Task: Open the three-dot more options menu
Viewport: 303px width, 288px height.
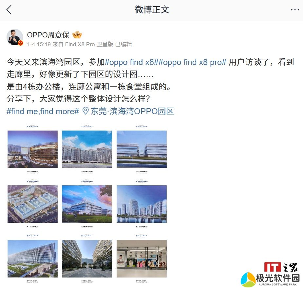Action: coord(295,10)
